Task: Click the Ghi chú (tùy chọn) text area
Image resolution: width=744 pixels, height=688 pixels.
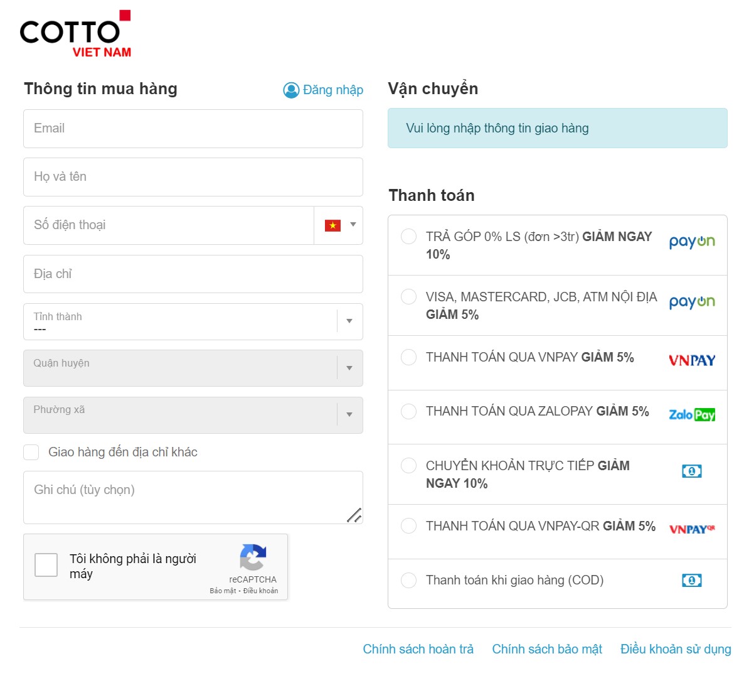Action: click(193, 498)
